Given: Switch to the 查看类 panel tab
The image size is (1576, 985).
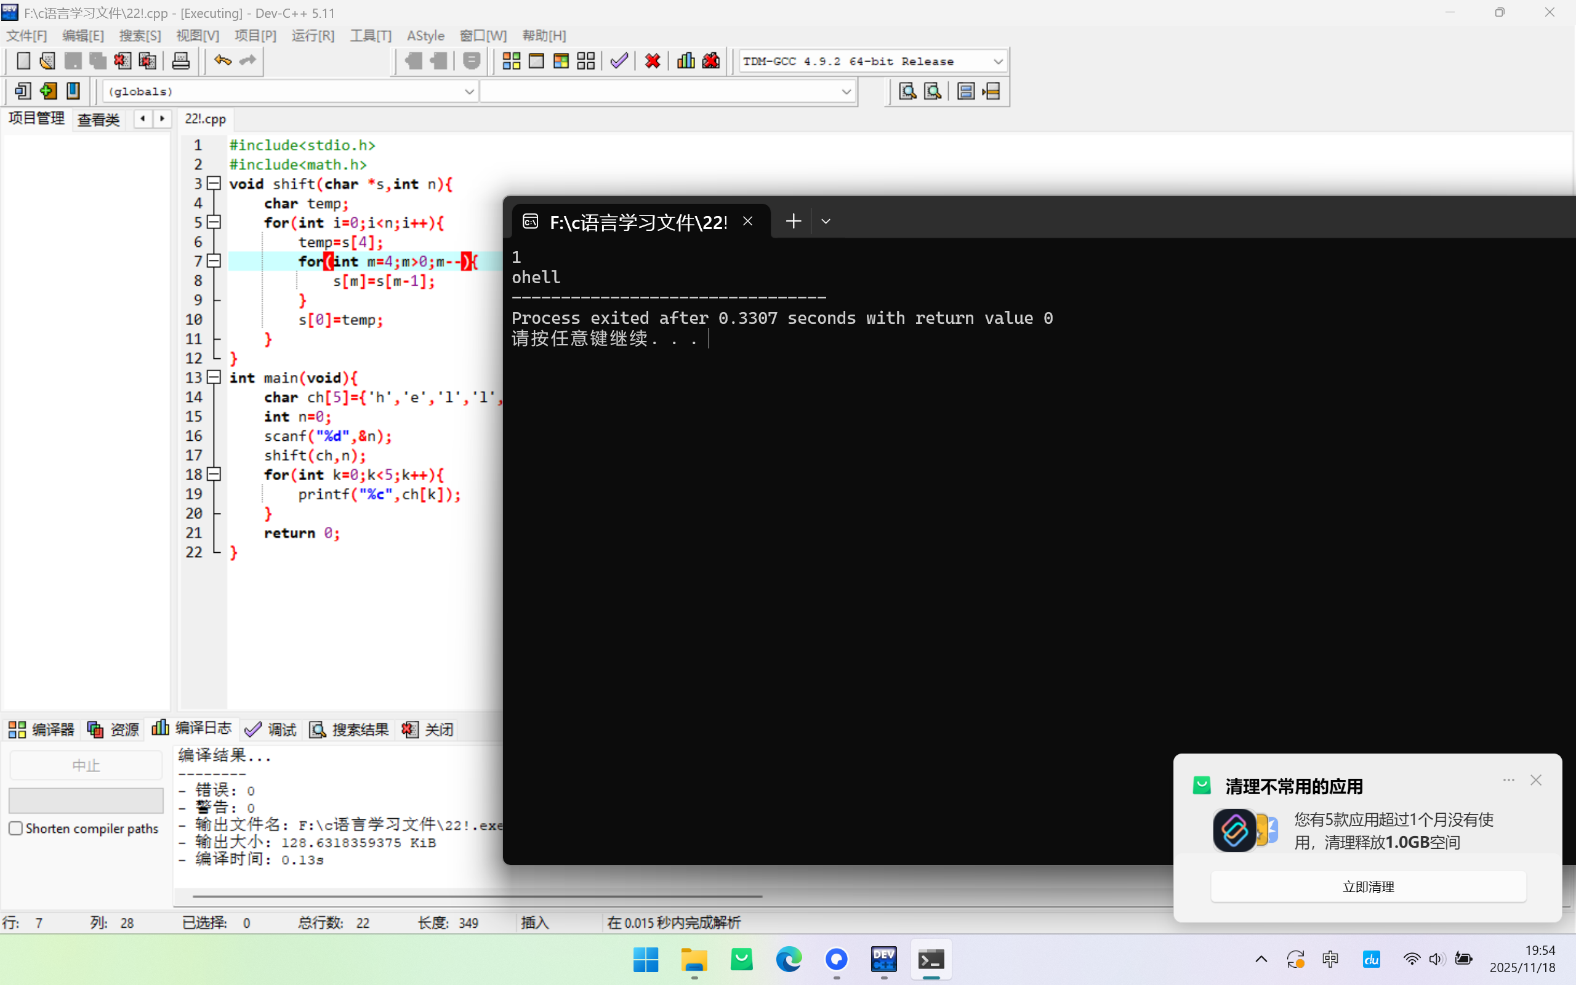Looking at the screenshot, I should (x=98, y=119).
